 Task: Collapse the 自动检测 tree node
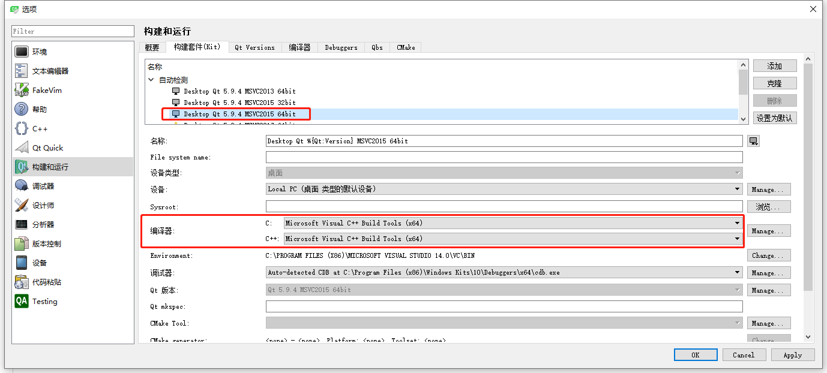tap(150, 79)
